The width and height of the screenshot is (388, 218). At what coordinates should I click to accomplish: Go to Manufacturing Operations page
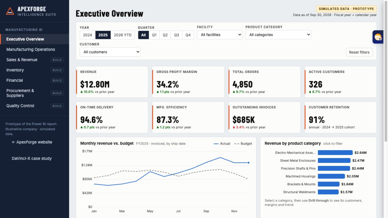[x=34, y=49]
